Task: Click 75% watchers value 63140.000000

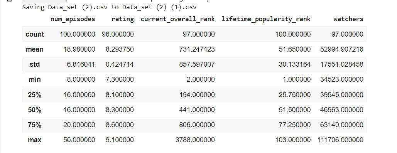Action: point(342,125)
